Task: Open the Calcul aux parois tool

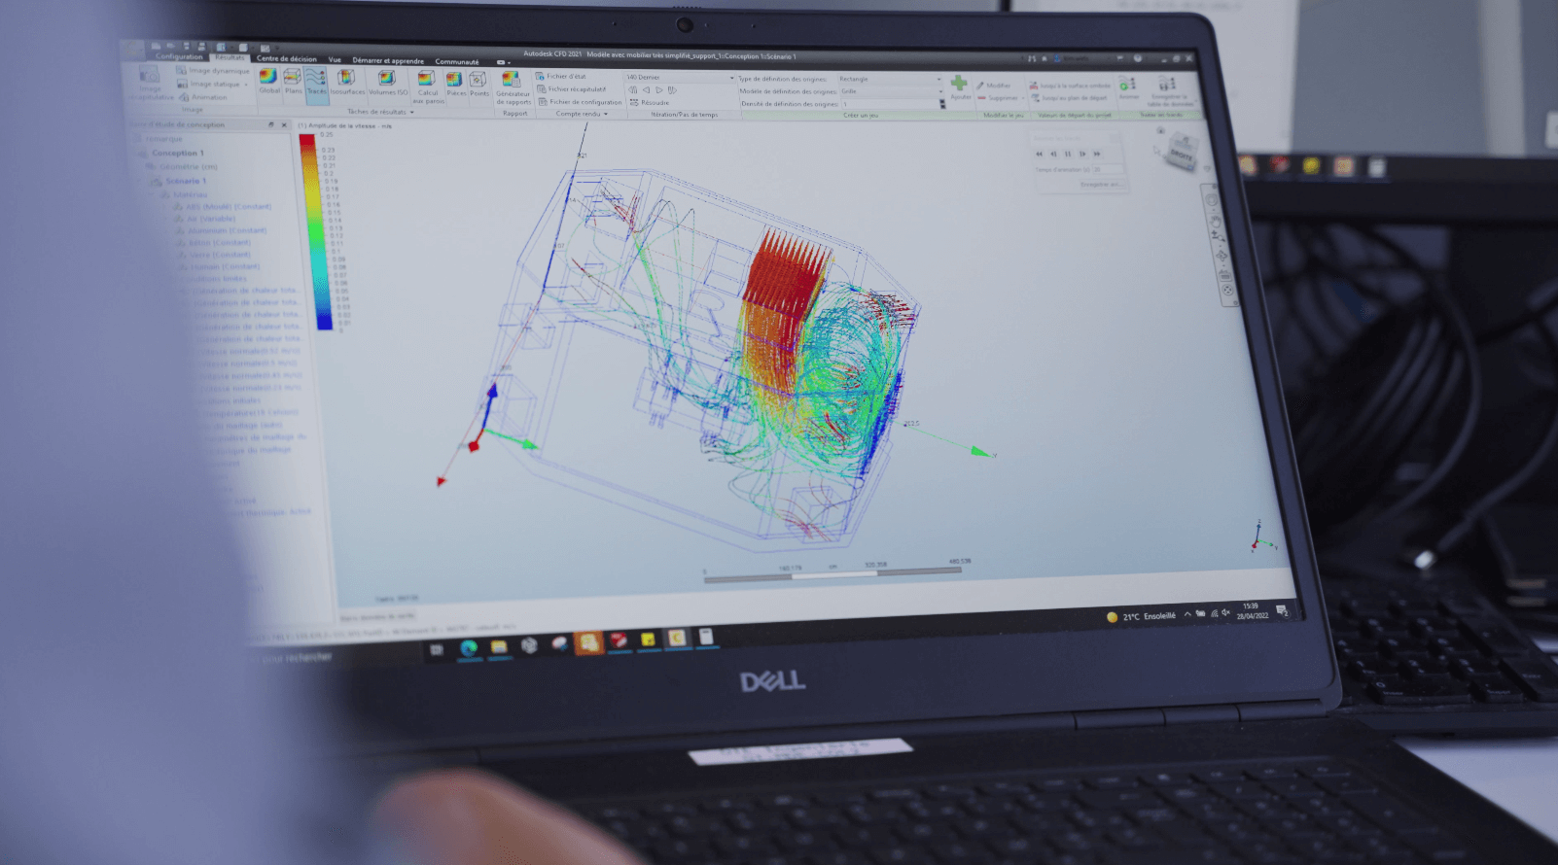Action: (428, 87)
